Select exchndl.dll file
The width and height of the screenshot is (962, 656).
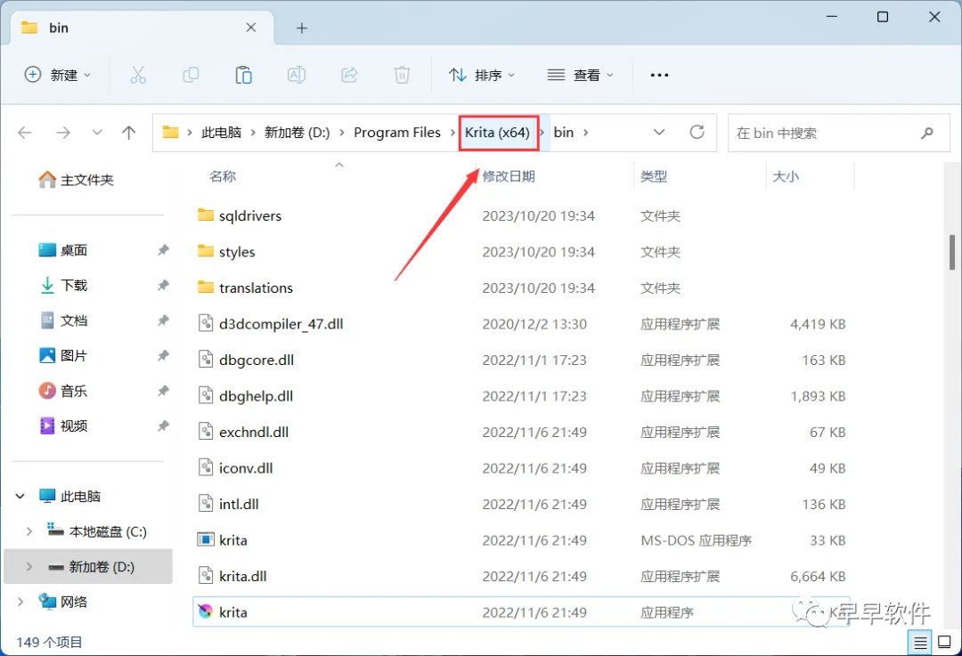[521, 433]
